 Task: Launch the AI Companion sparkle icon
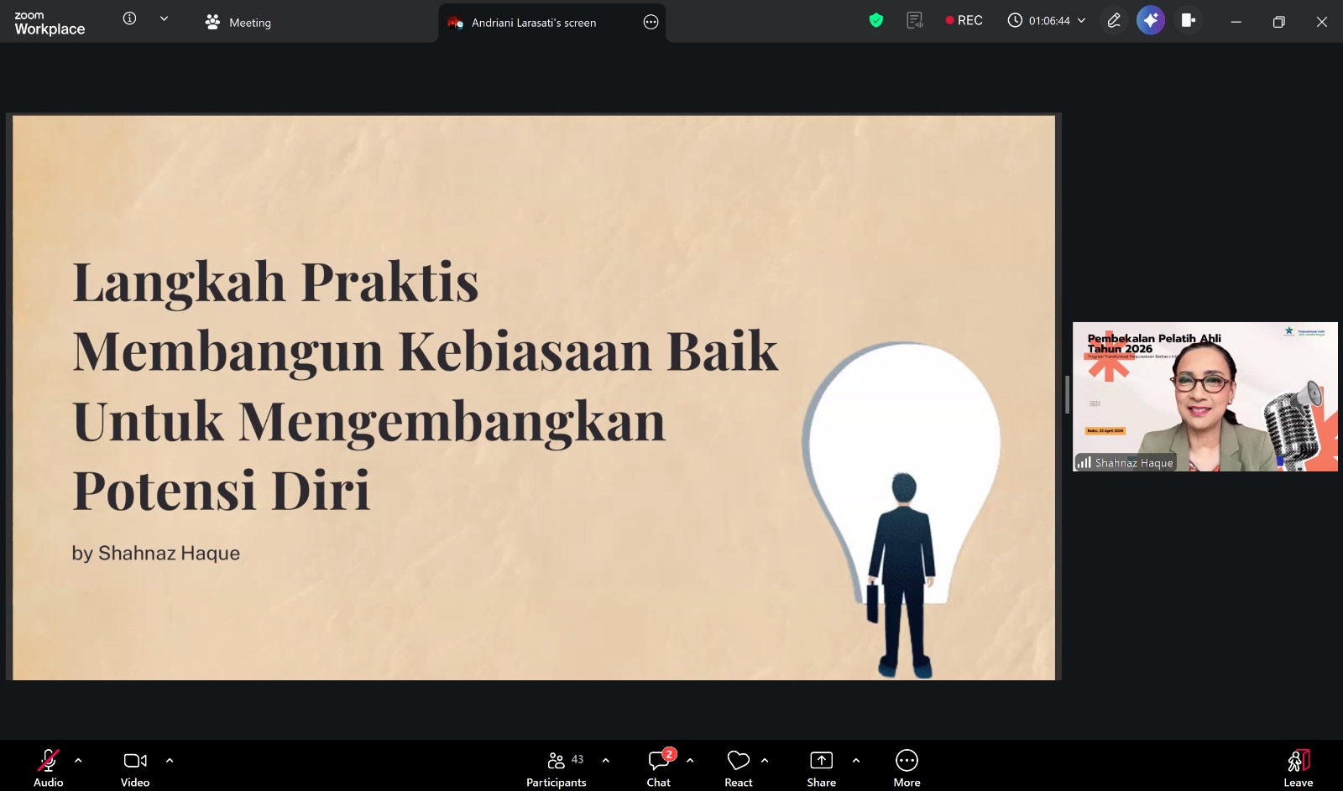1150,20
